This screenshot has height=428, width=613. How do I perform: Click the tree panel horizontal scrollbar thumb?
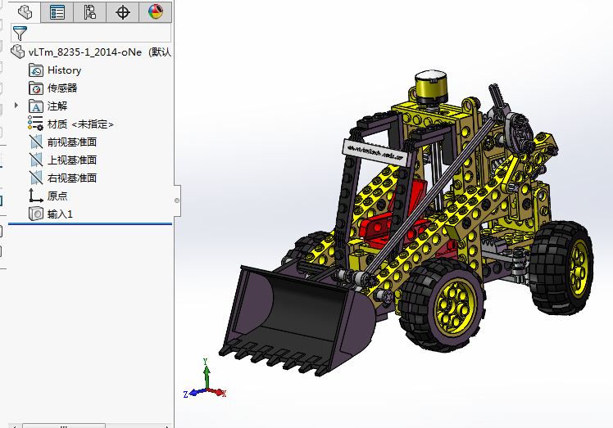click(x=64, y=425)
